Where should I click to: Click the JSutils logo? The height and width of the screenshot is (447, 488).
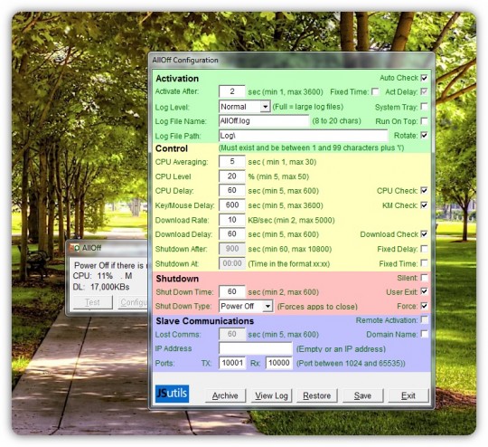tap(172, 394)
